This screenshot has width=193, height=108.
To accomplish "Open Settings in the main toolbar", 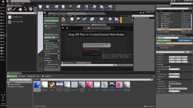I will coord(70,7).
